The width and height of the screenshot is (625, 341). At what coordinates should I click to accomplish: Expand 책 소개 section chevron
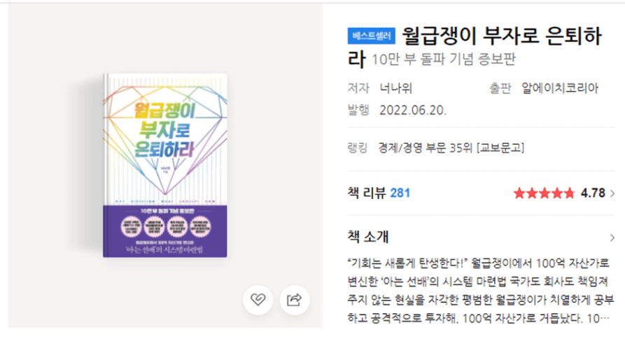pos(612,238)
